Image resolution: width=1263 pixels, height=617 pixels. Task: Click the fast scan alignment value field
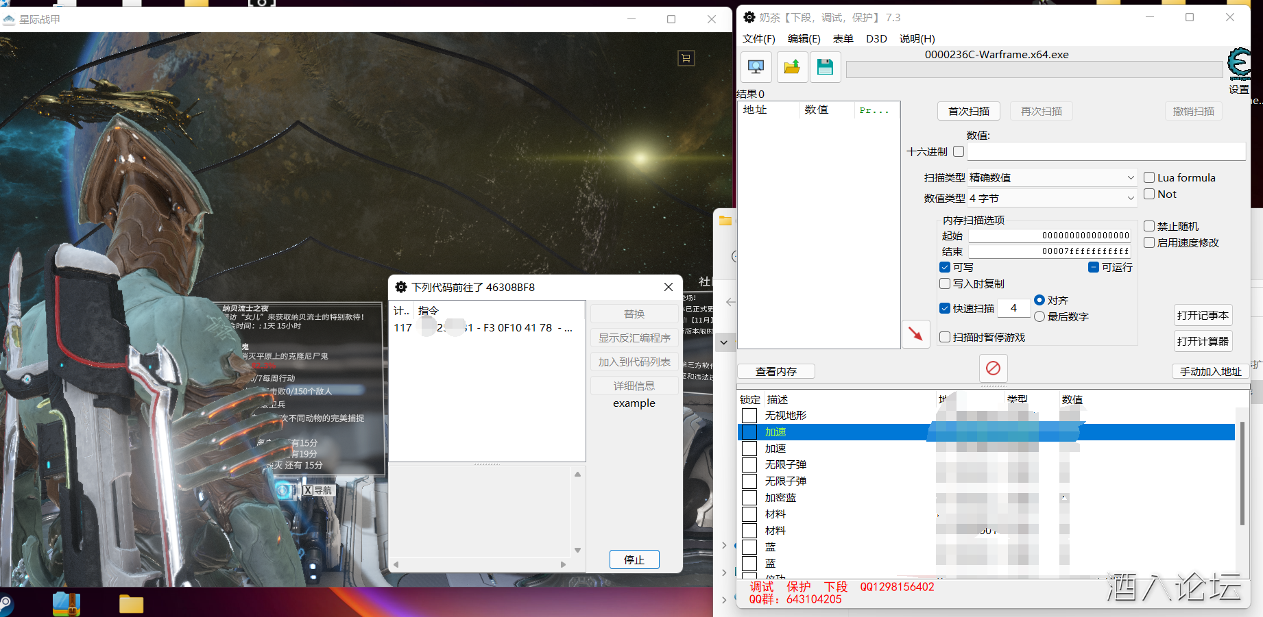coord(1013,308)
